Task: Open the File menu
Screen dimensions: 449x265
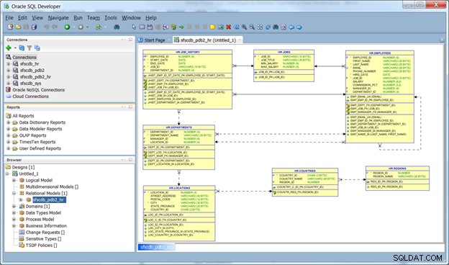Action: coord(9,18)
